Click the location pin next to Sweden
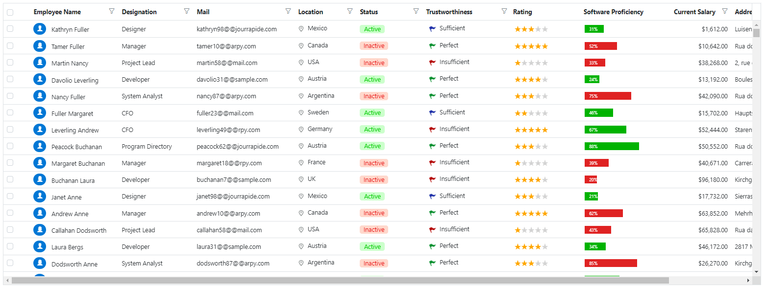 [x=301, y=113]
